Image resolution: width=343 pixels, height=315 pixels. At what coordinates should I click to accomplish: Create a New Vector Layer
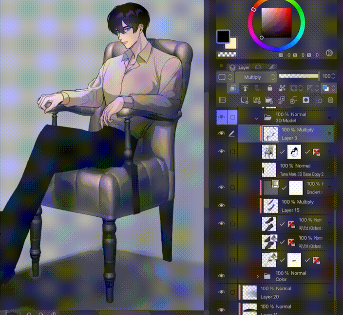[x=257, y=100]
